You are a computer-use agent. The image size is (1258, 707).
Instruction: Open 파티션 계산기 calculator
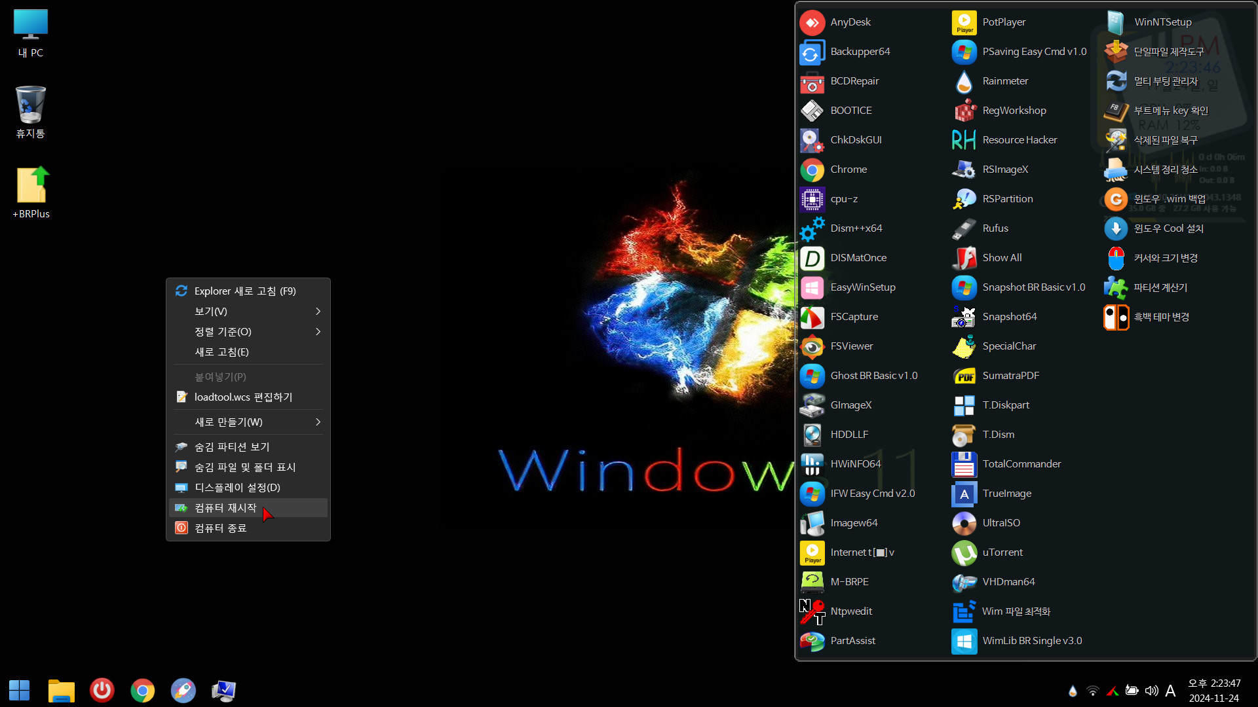[1146, 287]
